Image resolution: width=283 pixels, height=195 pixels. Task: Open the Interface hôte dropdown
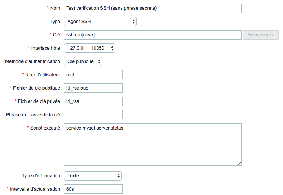pos(89,48)
